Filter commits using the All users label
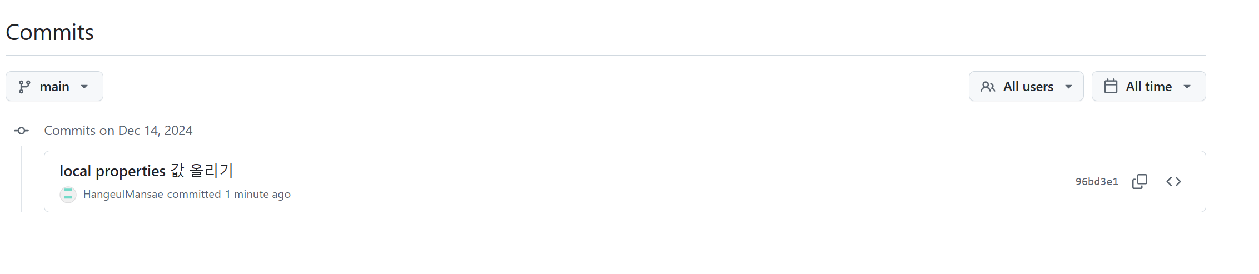The width and height of the screenshot is (1259, 274). [x=1028, y=87]
